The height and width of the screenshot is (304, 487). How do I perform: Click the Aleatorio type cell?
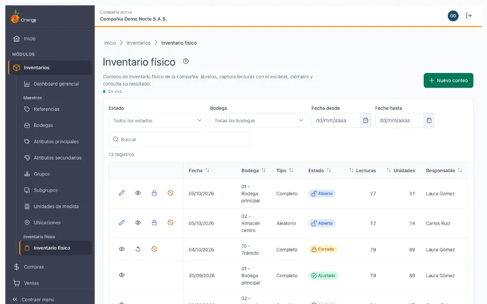(x=286, y=223)
